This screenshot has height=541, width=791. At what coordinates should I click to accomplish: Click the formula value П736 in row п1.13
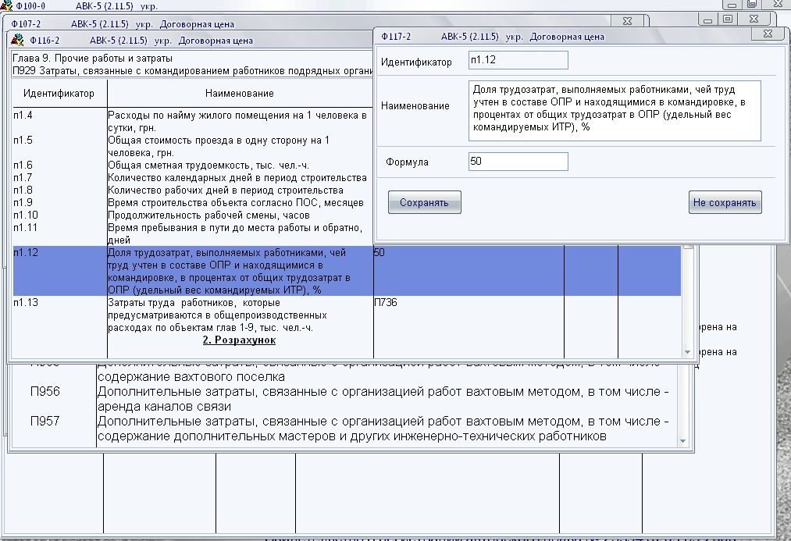click(x=386, y=303)
